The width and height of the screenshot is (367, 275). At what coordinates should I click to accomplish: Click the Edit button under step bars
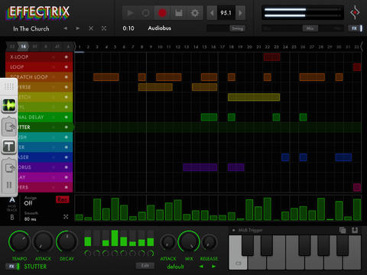tap(145, 266)
